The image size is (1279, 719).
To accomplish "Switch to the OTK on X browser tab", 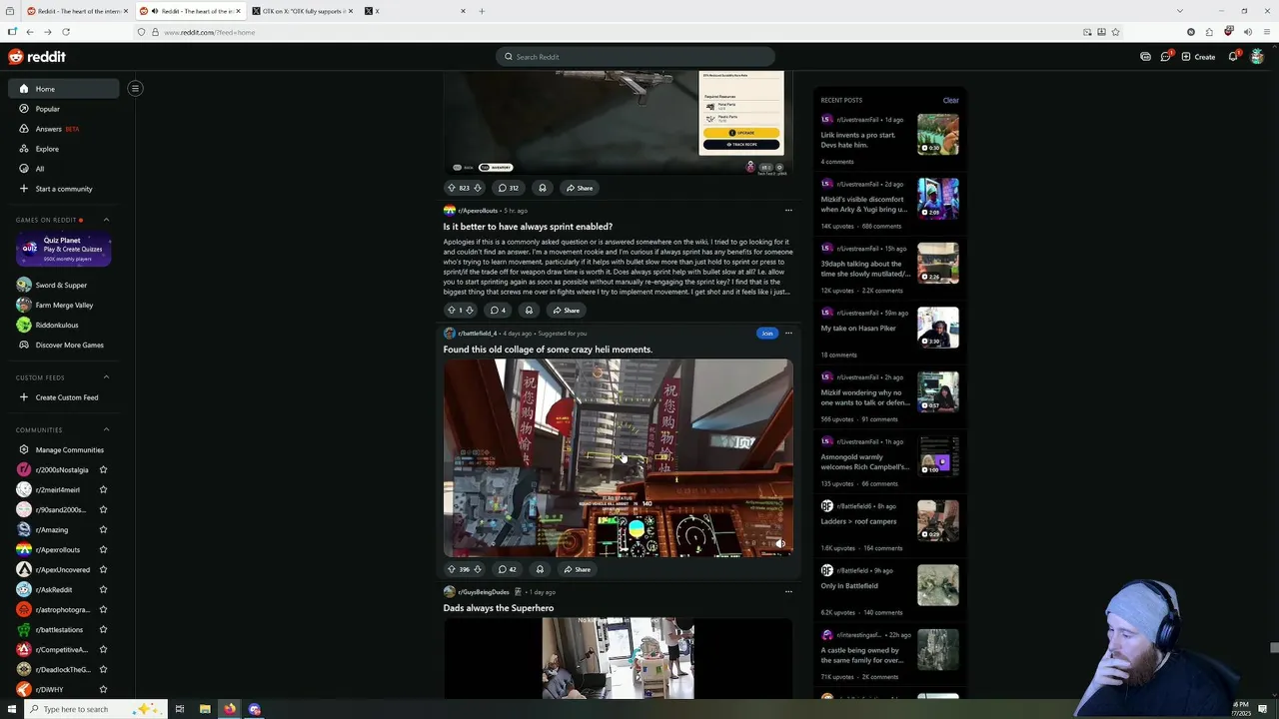I will click(303, 11).
